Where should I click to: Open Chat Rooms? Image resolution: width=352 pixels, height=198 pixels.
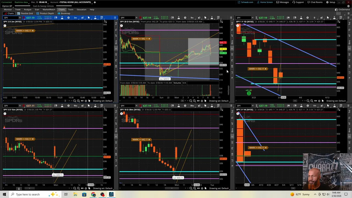click(315, 2)
